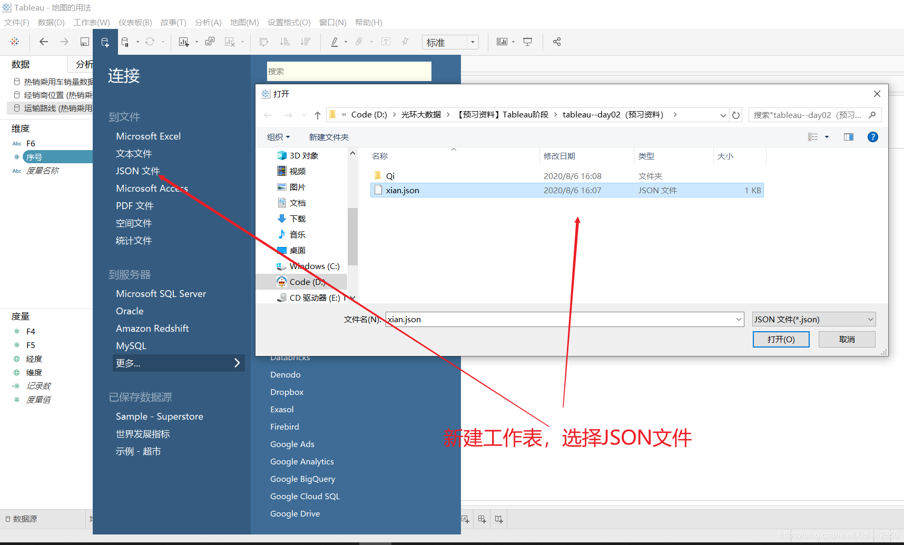Open the 工作表(W) menu
Screen dimensions: 904x545
click(92, 22)
